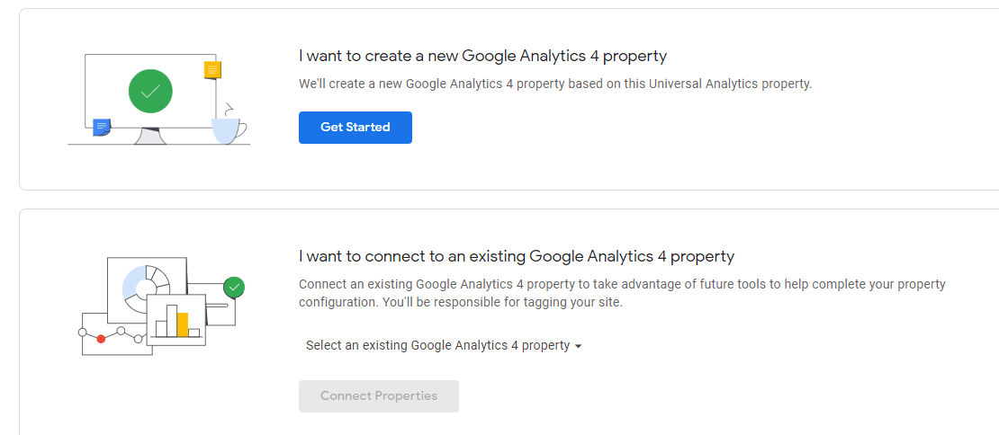Click the green check badge near the charts
The image size is (999, 435).
[235, 288]
